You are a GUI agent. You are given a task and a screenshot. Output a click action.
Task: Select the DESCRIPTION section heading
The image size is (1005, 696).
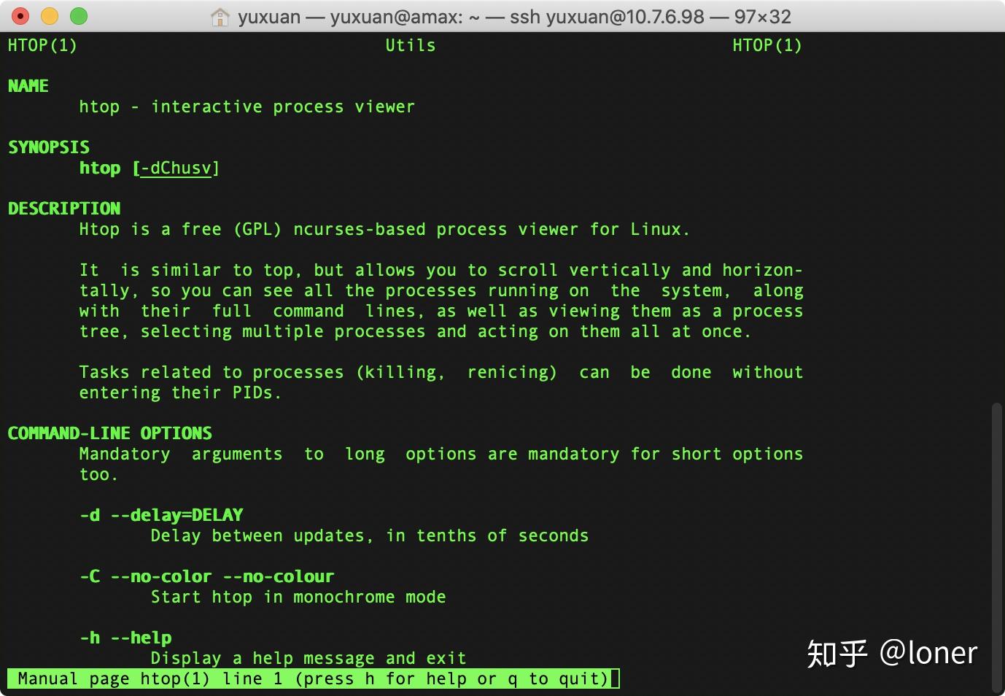pyautogui.click(x=64, y=208)
